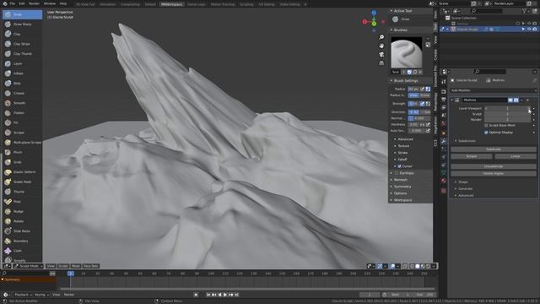This screenshot has height=304, width=540.
Task: Enable the Dyntopo checkbox
Action: pos(397,173)
